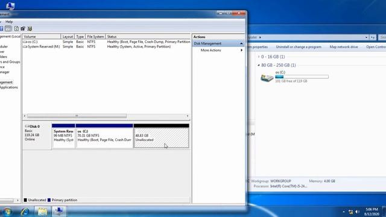Viewport: 386px width, 217px height.
Task: Click the left arrow of the volume list scrollbar
Action: point(25,116)
